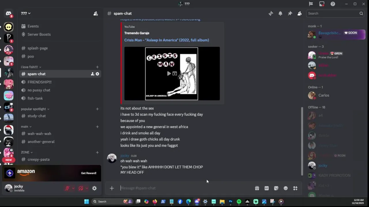The width and height of the screenshot is (369, 207).
Task: Undeafen the headphones in user panel
Action: (x=81, y=188)
